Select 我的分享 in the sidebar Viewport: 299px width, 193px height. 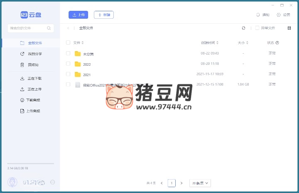pos(34,54)
